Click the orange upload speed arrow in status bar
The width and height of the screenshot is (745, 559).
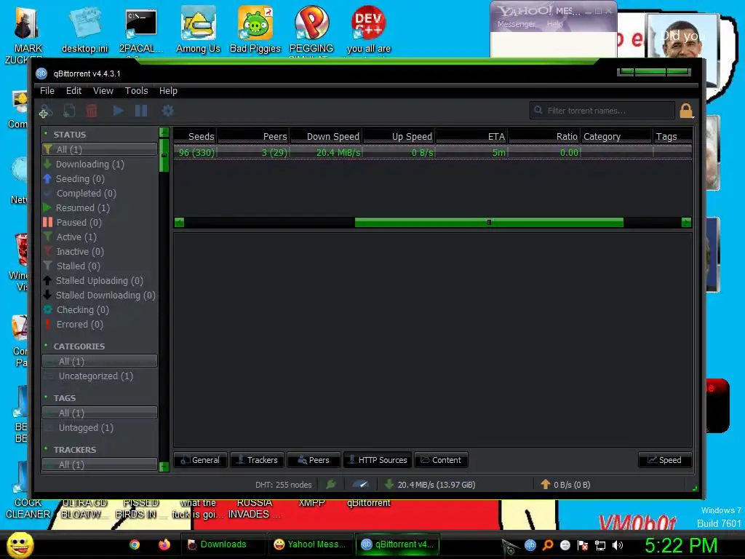[x=546, y=484]
